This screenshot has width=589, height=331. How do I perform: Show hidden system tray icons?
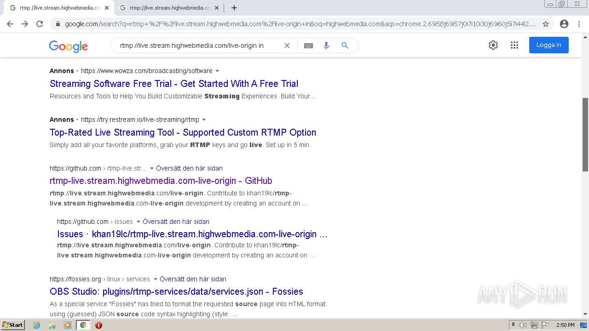click(514, 325)
